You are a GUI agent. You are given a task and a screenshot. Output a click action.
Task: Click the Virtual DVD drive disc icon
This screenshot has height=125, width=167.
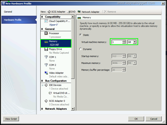50,93
